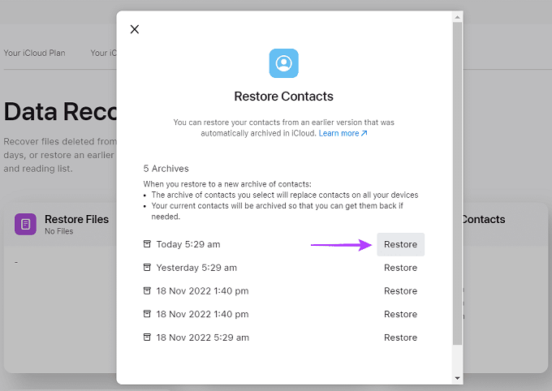
Task: Click the archive icon beside Yesterday 5:29 am
Action: (x=147, y=268)
